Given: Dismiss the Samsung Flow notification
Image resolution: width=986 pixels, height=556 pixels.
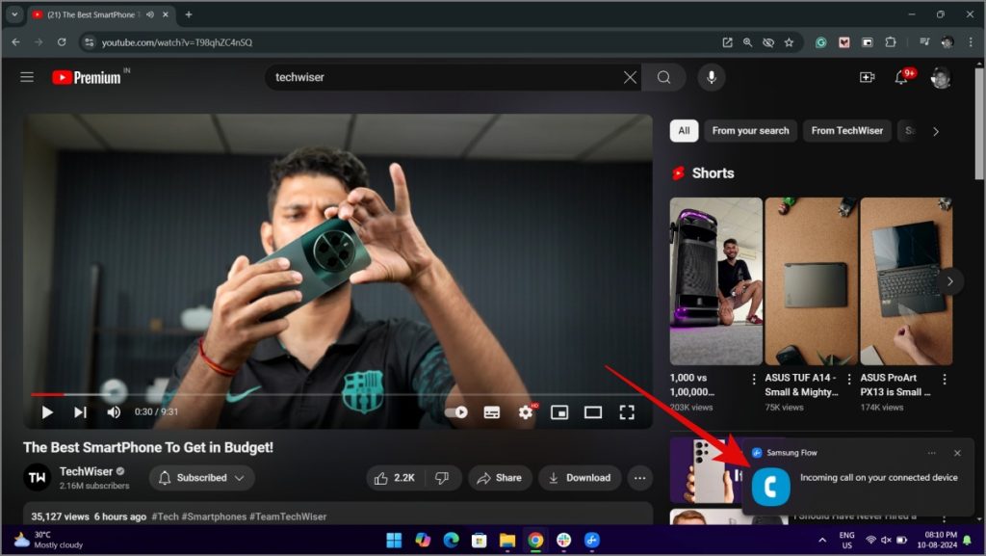Looking at the screenshot, I should point(957,453).
